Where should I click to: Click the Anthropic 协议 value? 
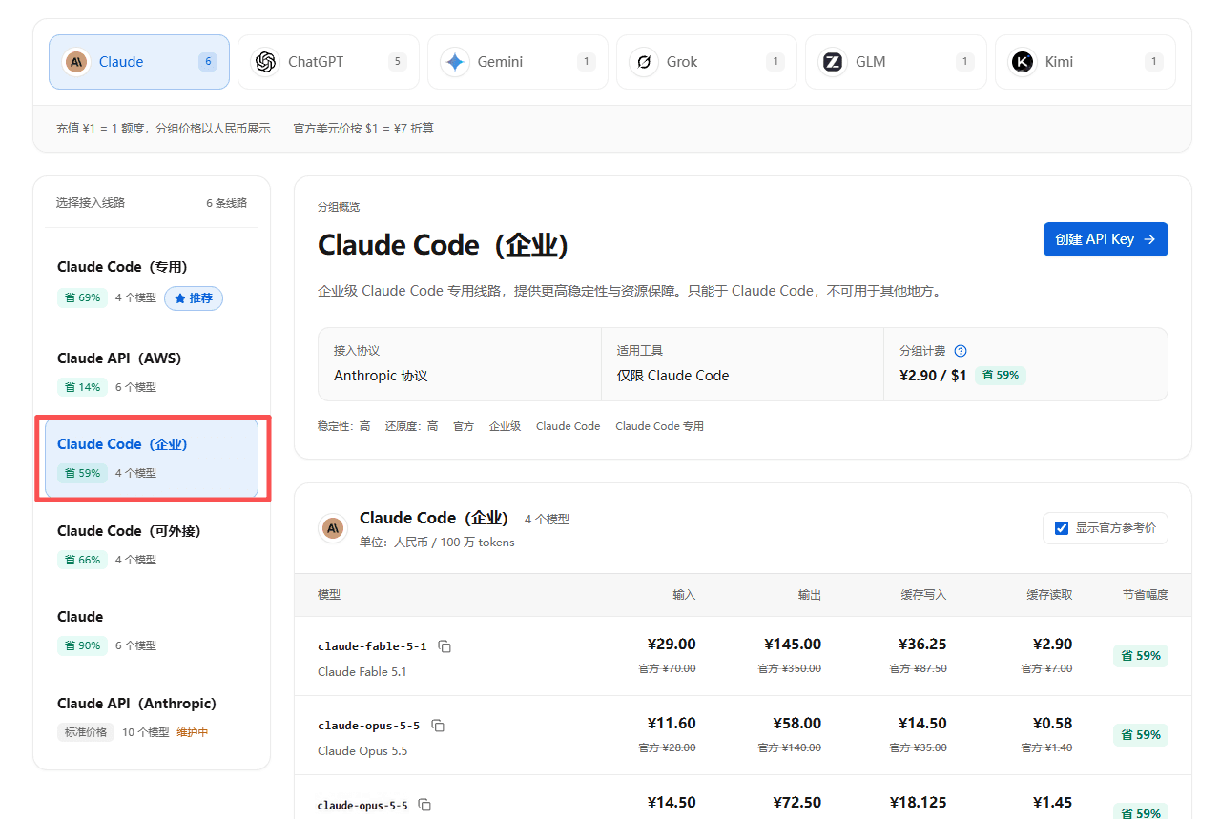point(381,376)
